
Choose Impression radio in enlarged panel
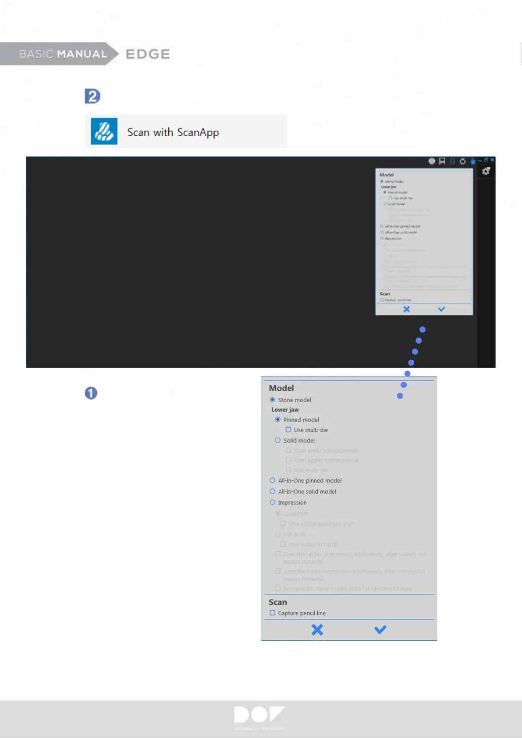(273, 502)
